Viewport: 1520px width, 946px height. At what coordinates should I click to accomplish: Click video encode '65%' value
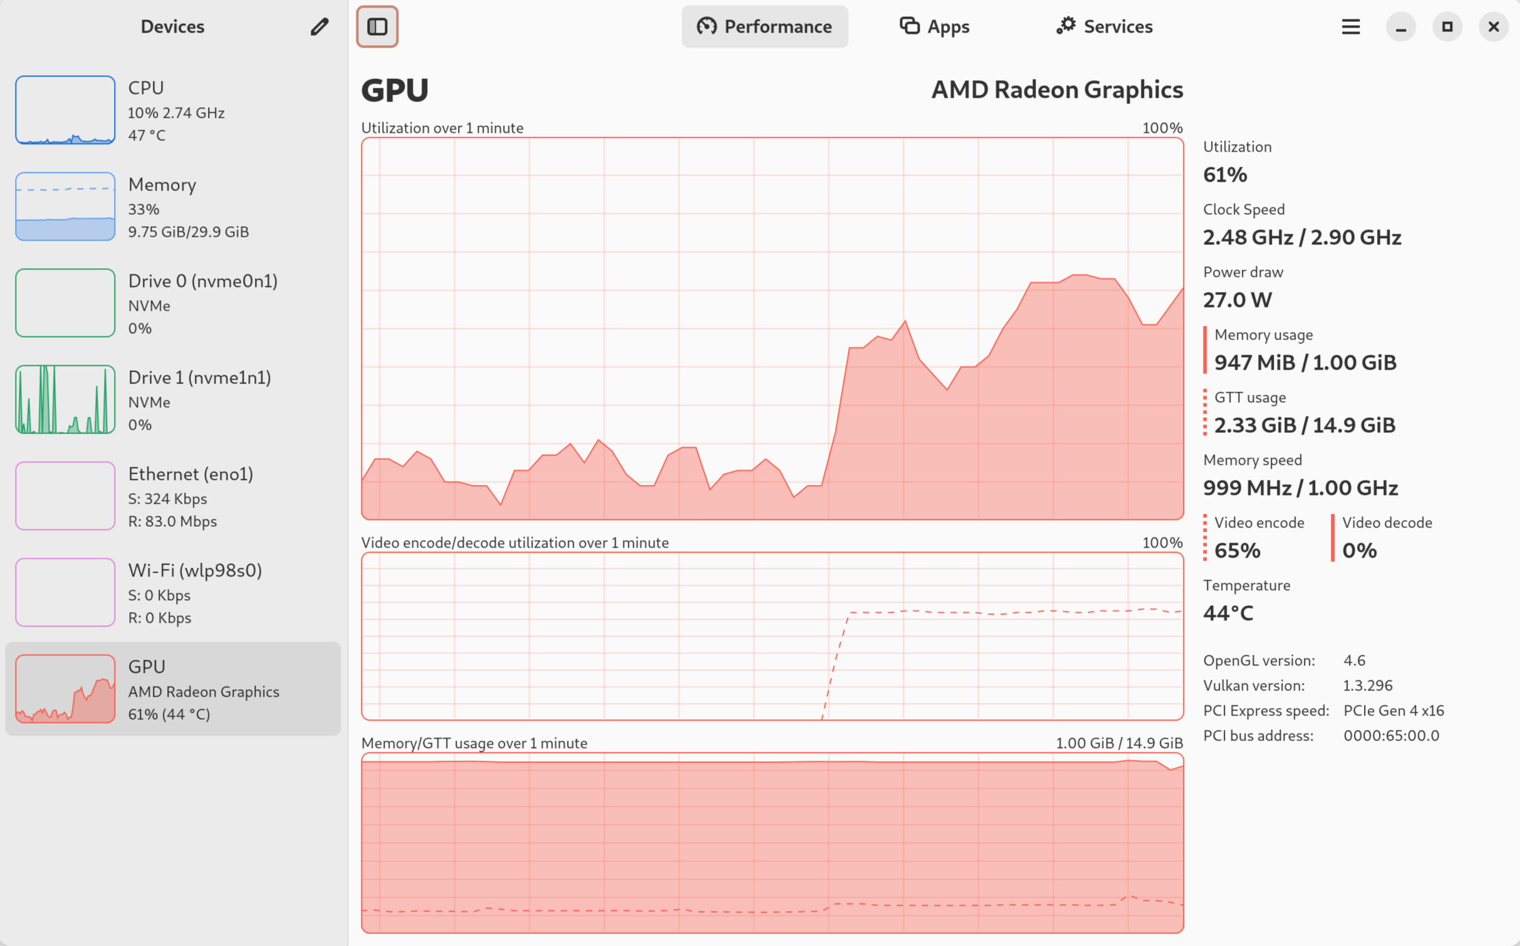click(1237, 551)
